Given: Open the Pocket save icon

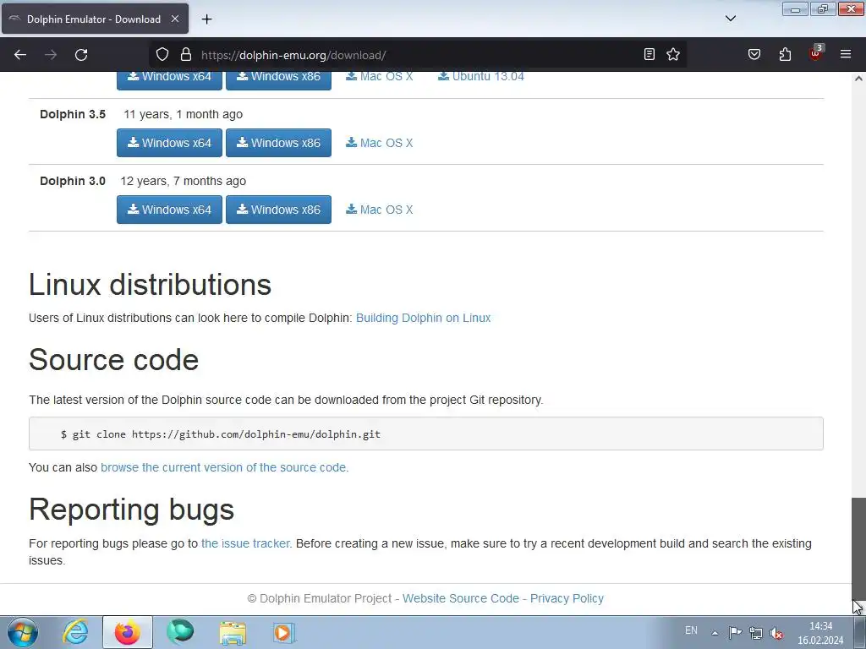Looking at the screenshot, I should pyautogui.click(x=754, y=54).
